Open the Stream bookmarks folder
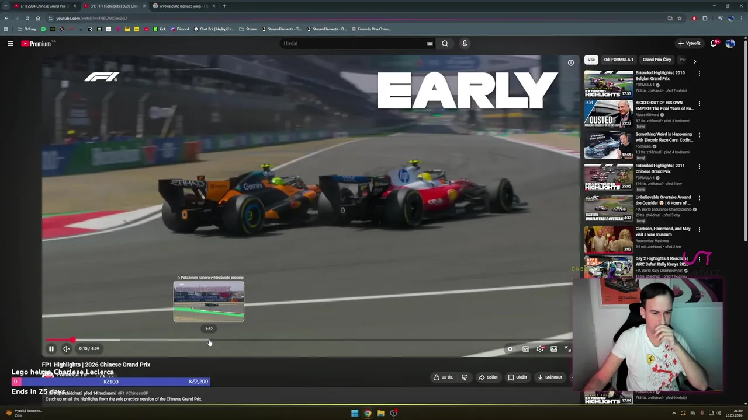748x420 pixels. click(248, 29)
